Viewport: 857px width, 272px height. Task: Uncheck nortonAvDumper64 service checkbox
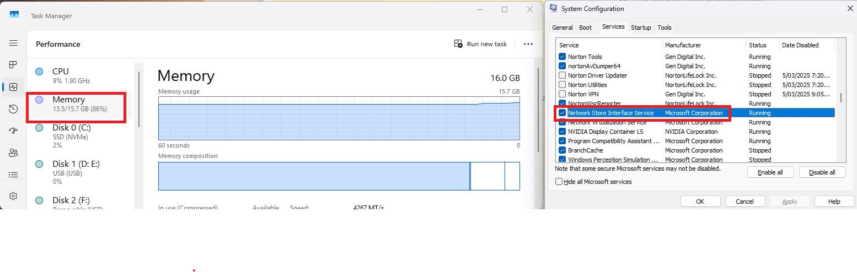[563, 66]
